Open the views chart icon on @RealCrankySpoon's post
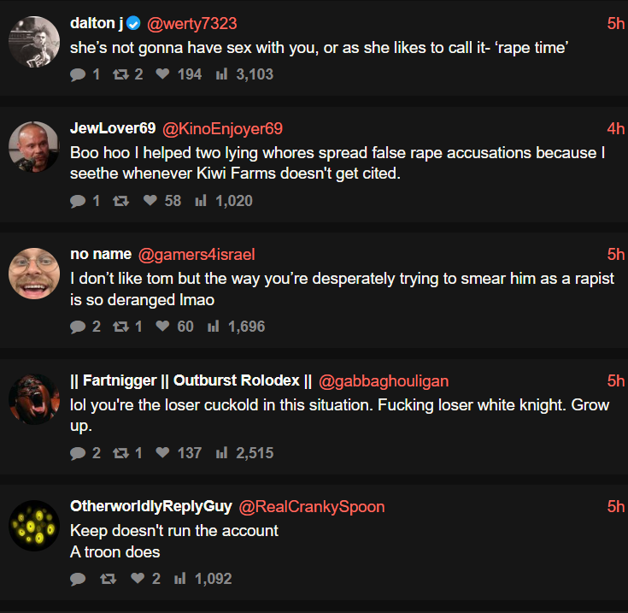The height and width of the screenshot is (613, 628). click(x=180, y=579)
